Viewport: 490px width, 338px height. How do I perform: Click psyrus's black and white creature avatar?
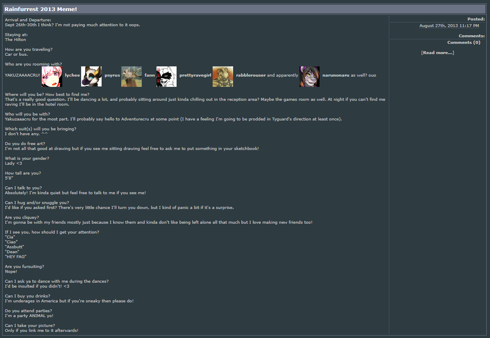click(x=91, y=77)
